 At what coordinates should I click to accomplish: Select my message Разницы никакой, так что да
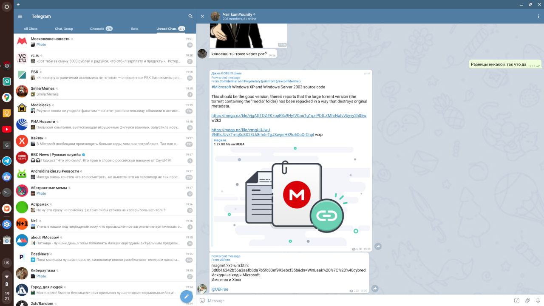506,65
